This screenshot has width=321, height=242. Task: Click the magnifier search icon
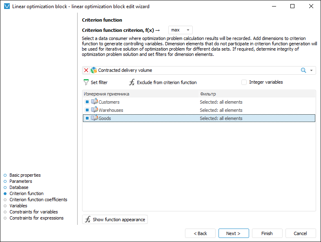(x=303, y=70)
